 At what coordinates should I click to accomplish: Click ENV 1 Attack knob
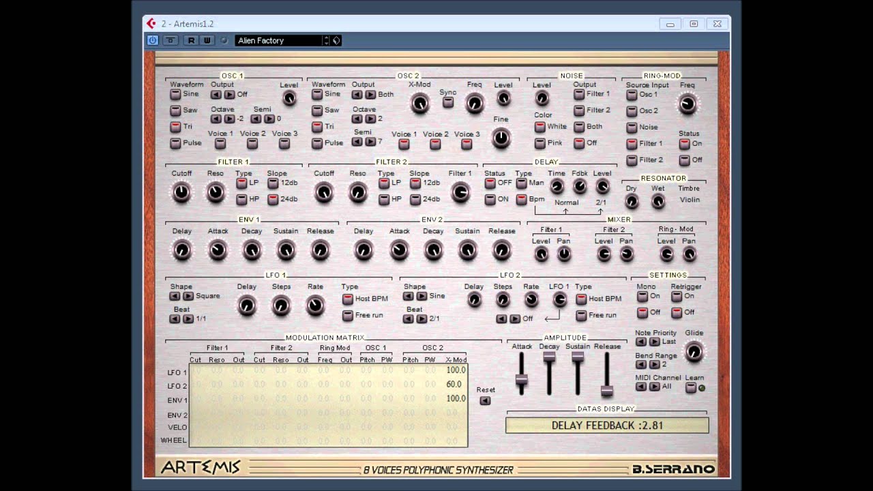pos(218,250)
